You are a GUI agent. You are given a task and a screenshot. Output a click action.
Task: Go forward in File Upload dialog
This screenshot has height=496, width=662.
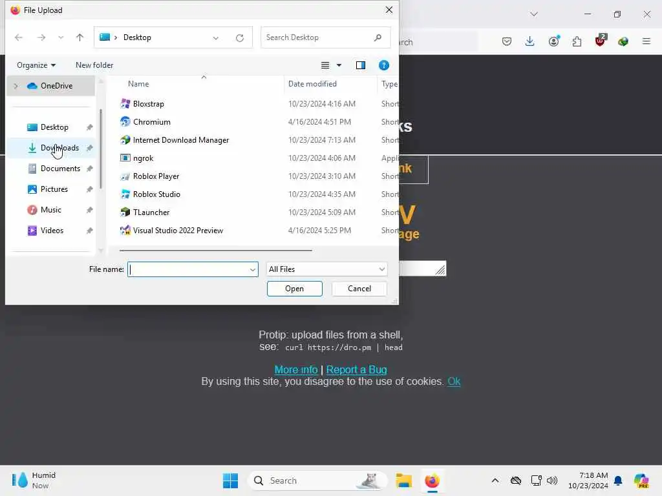tap(41, 37)
